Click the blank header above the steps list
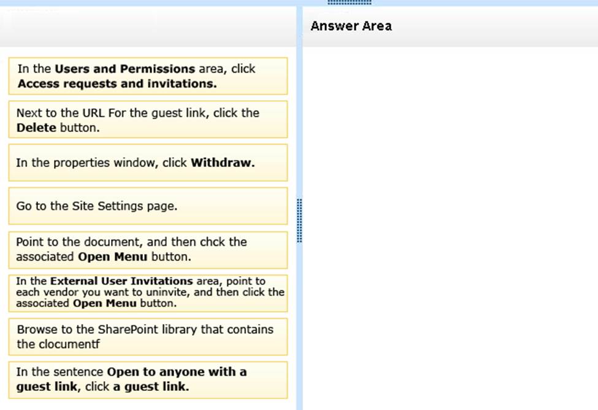Viewport: 598px width, 410px height. coord(148,26)
